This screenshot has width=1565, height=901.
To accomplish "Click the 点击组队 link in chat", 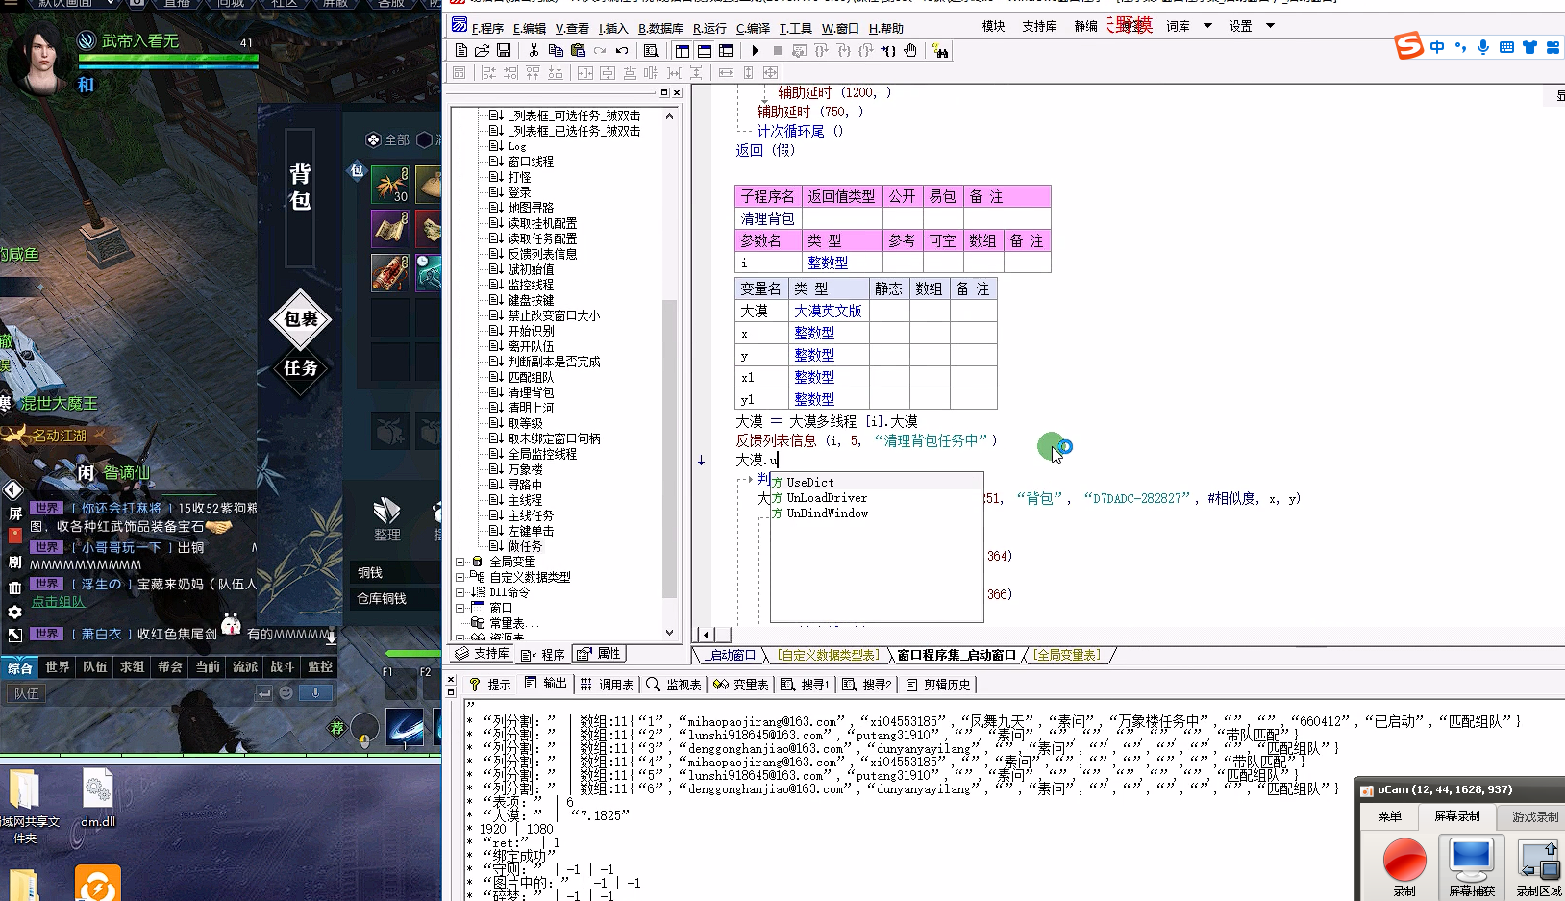I will 58,602.
